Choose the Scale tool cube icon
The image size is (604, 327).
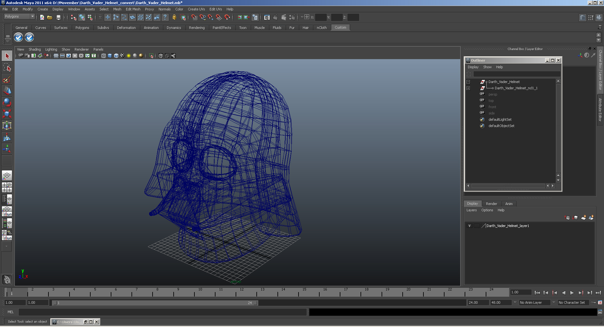(x=7, y=114)
